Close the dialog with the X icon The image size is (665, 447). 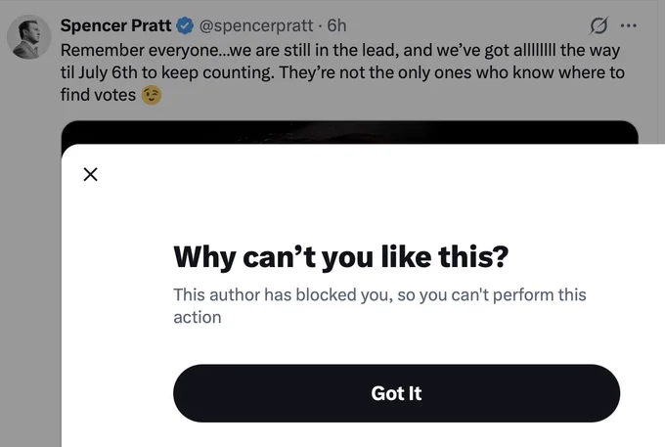pyautogui.click(x=90, y=174)
